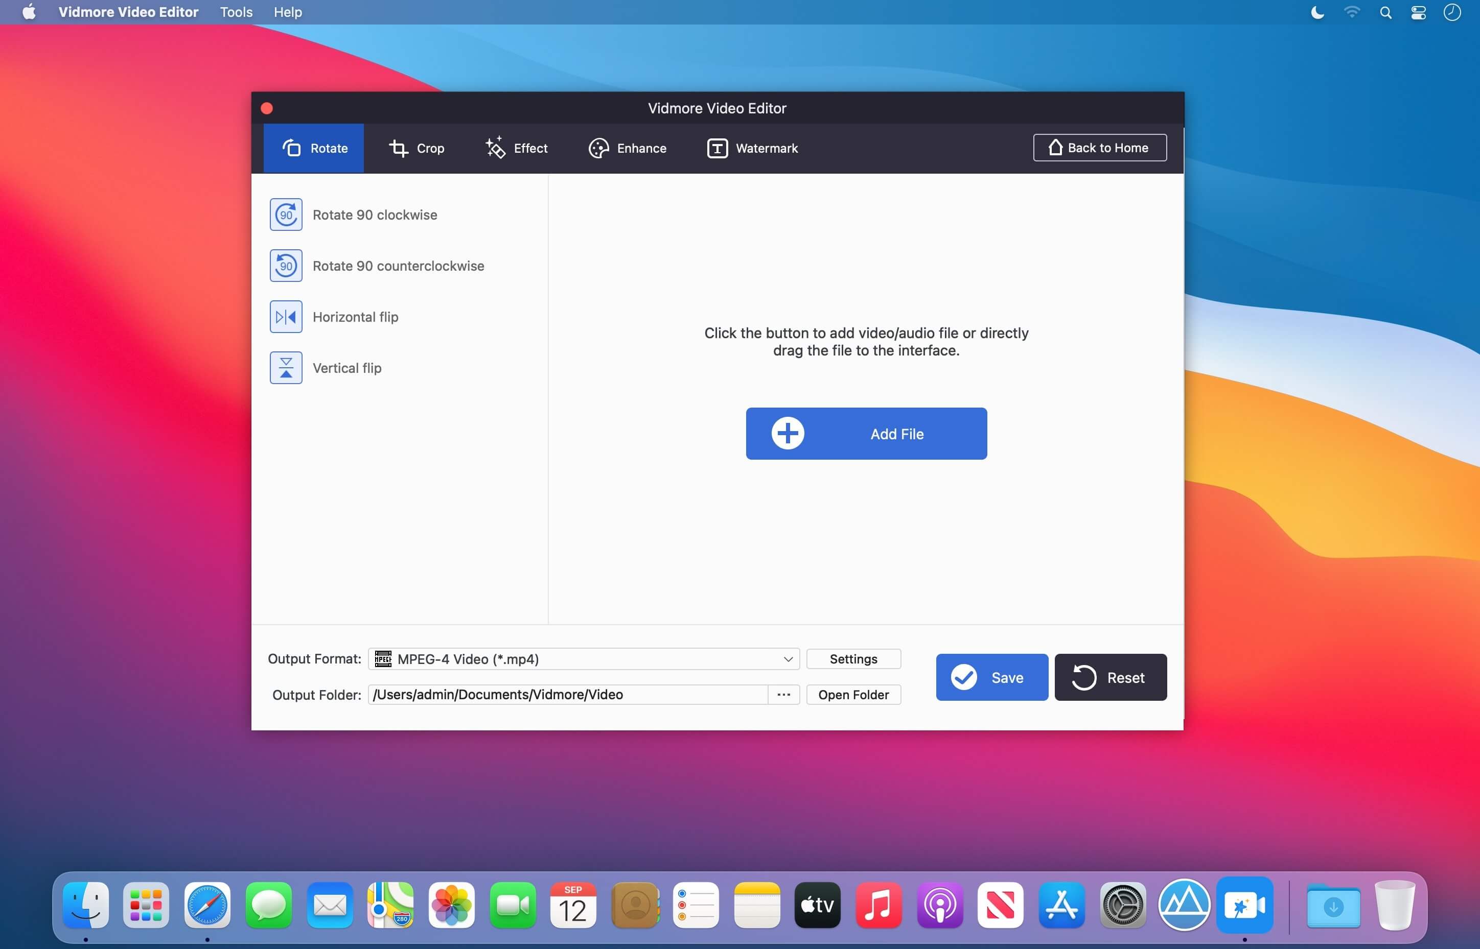Click the Open Folder button

853,695
